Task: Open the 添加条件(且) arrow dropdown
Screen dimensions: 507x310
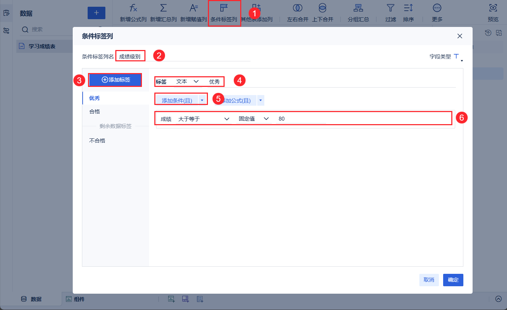Action: coord(202,100)
